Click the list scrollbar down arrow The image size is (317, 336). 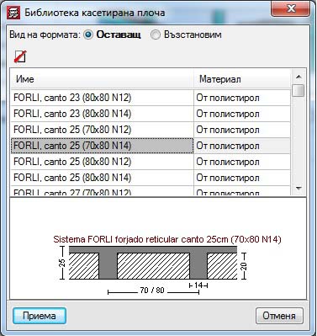pyautogui.click(x=299, y=188)
